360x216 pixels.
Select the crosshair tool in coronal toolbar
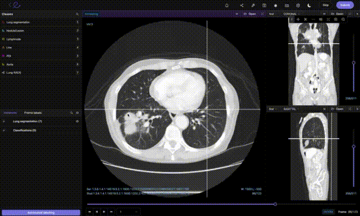point(305,20)
